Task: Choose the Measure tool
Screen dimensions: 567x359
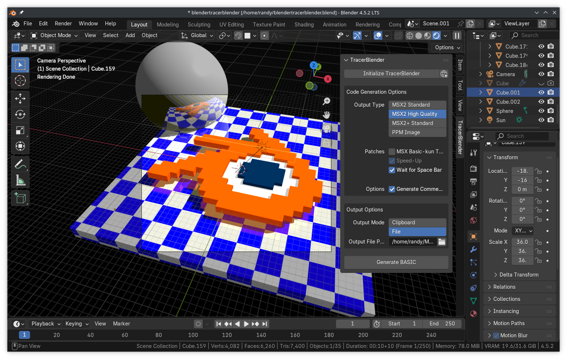Action: [20, 180]
